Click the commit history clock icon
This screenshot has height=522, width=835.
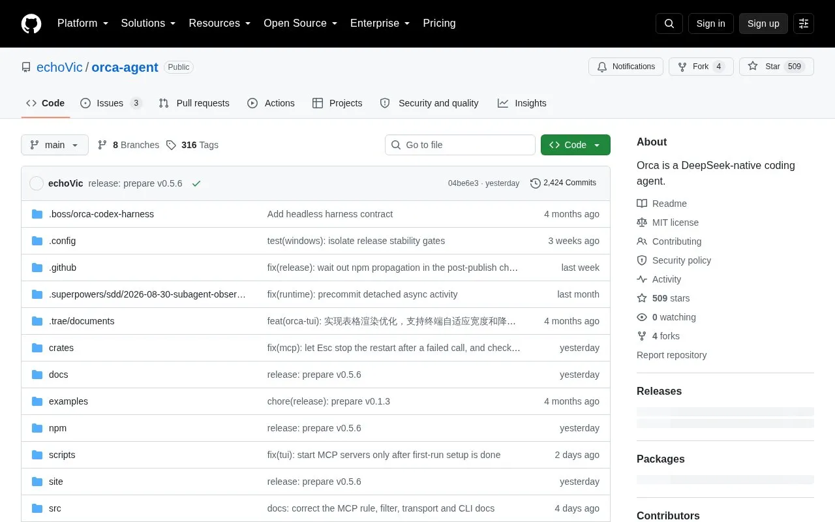pos(536,183)
